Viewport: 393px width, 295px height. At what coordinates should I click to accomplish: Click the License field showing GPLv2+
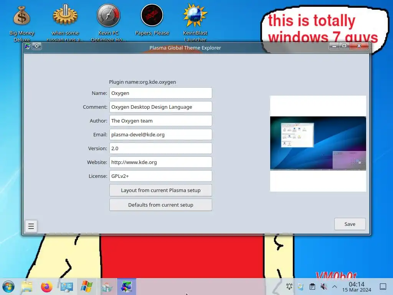pyautogui.click(x=161, y=176)
